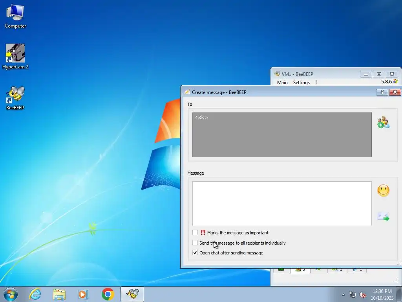Click the bee icon in VM1 - BeeBEEP title

click(x=277, y=74)
